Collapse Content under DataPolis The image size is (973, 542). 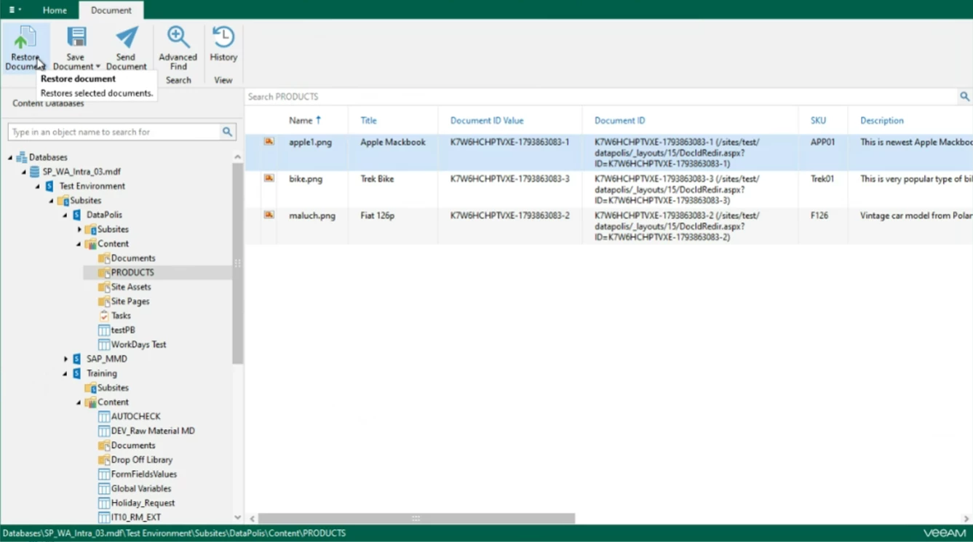(79, 244)
